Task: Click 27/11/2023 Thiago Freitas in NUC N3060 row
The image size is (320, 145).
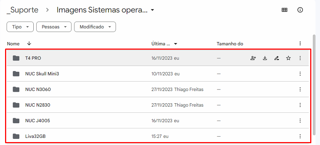Action: point(177,89)
